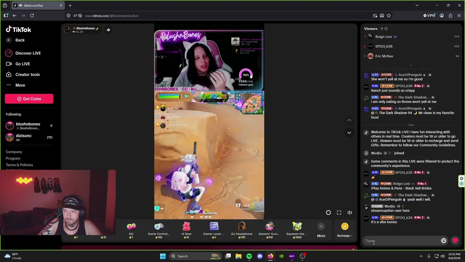Open the site shield security info

coord(68,16)
